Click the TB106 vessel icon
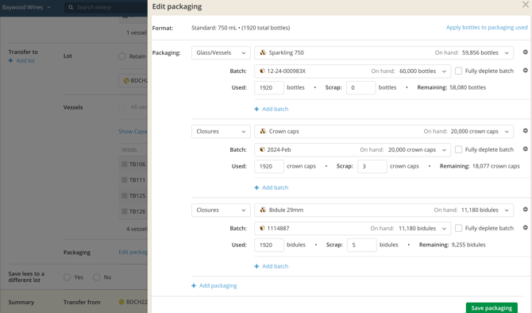 [x=124, y=164]
